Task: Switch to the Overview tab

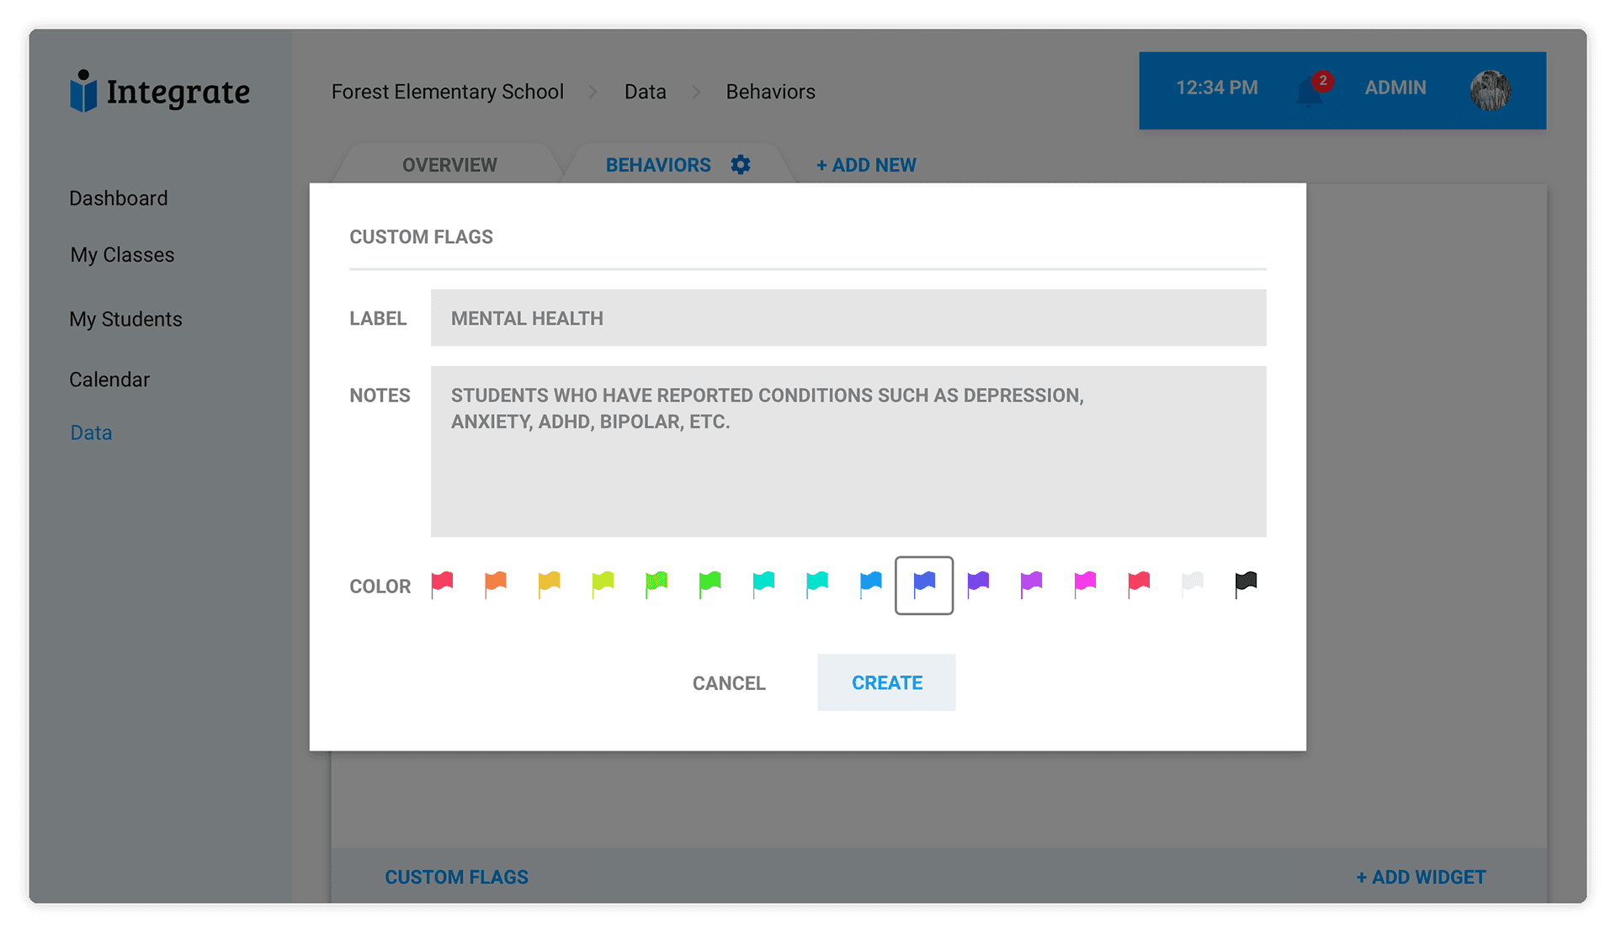Action: [449, 165]
